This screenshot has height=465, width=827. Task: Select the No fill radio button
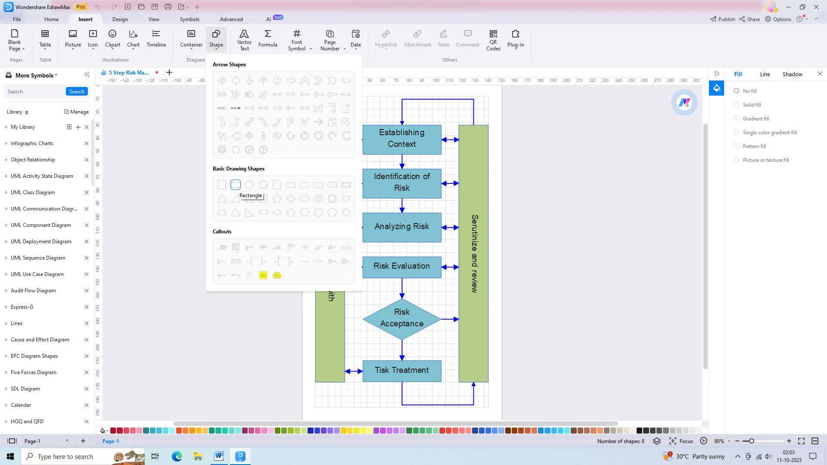736,91
